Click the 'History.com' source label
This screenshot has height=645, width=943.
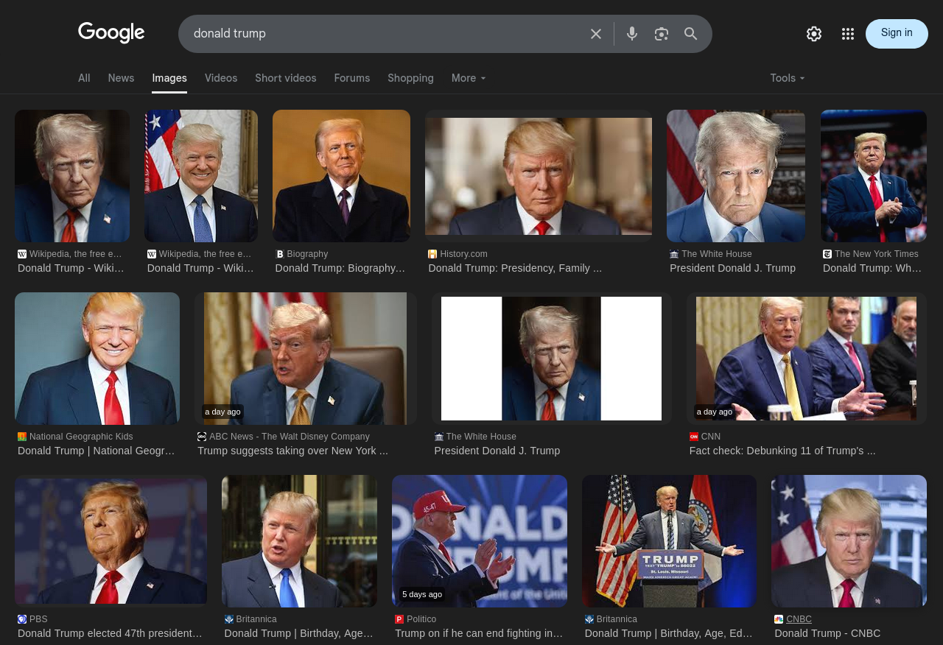click(463, 254)
